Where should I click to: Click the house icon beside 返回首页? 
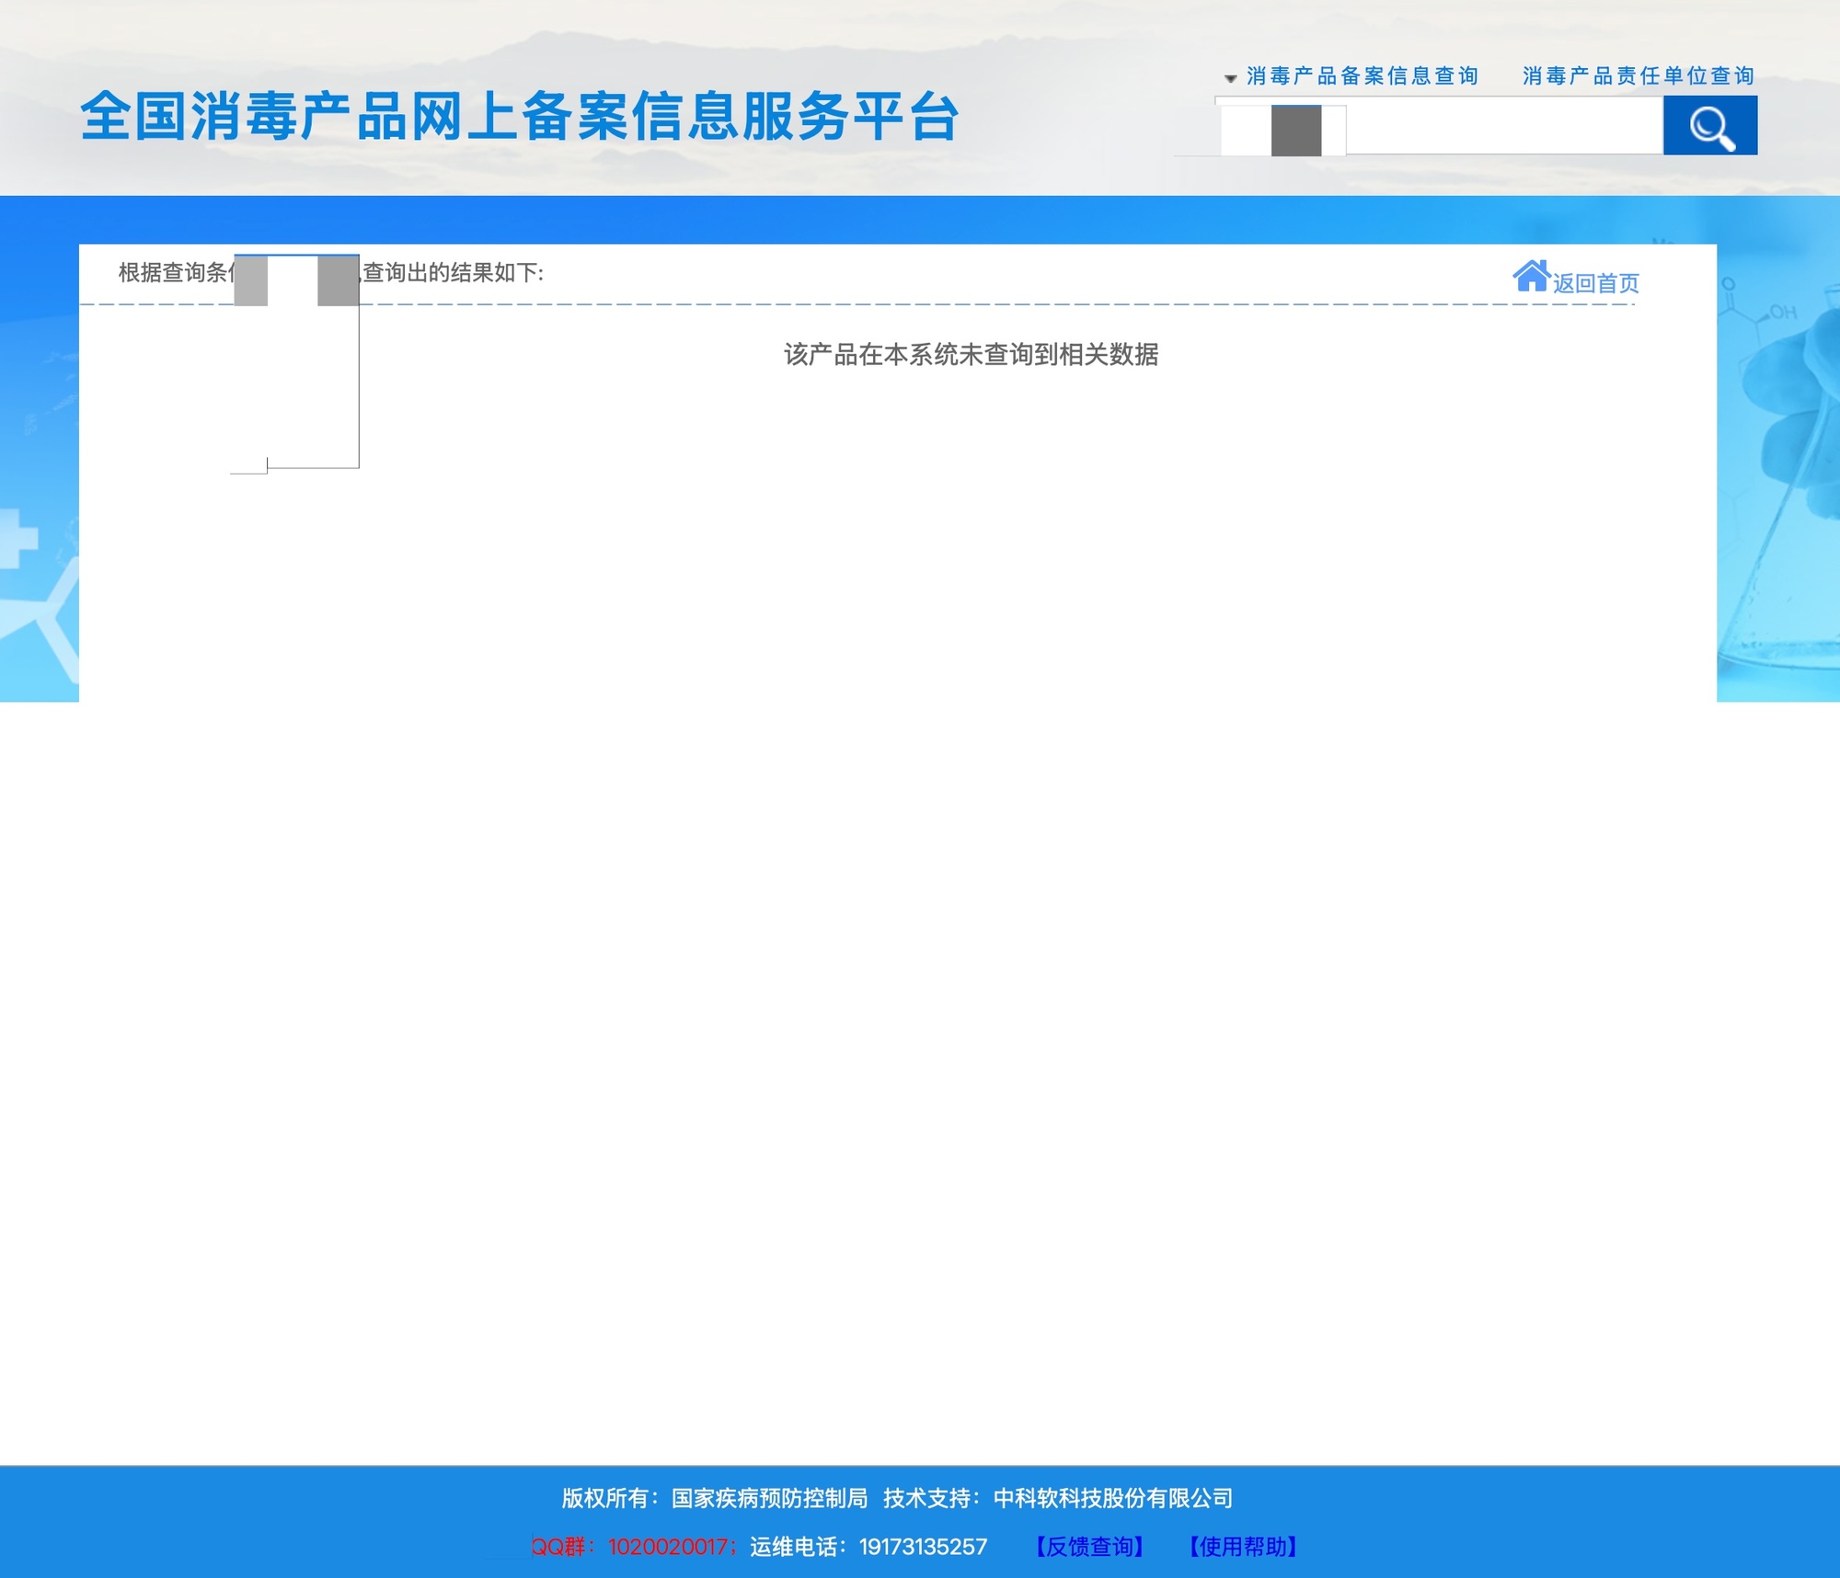pyautogui.click(x=1530, y=276)
